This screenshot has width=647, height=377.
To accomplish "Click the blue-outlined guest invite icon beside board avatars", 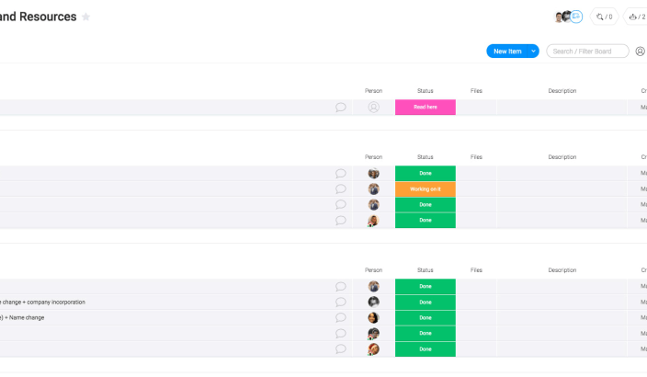I will [576, 17].
